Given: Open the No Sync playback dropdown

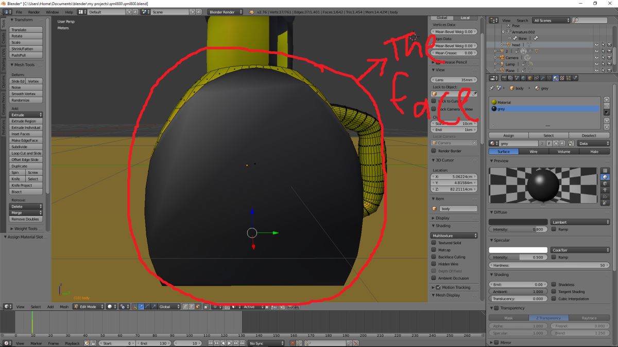Looking at the screenshot, I should (x=266, y=343).
